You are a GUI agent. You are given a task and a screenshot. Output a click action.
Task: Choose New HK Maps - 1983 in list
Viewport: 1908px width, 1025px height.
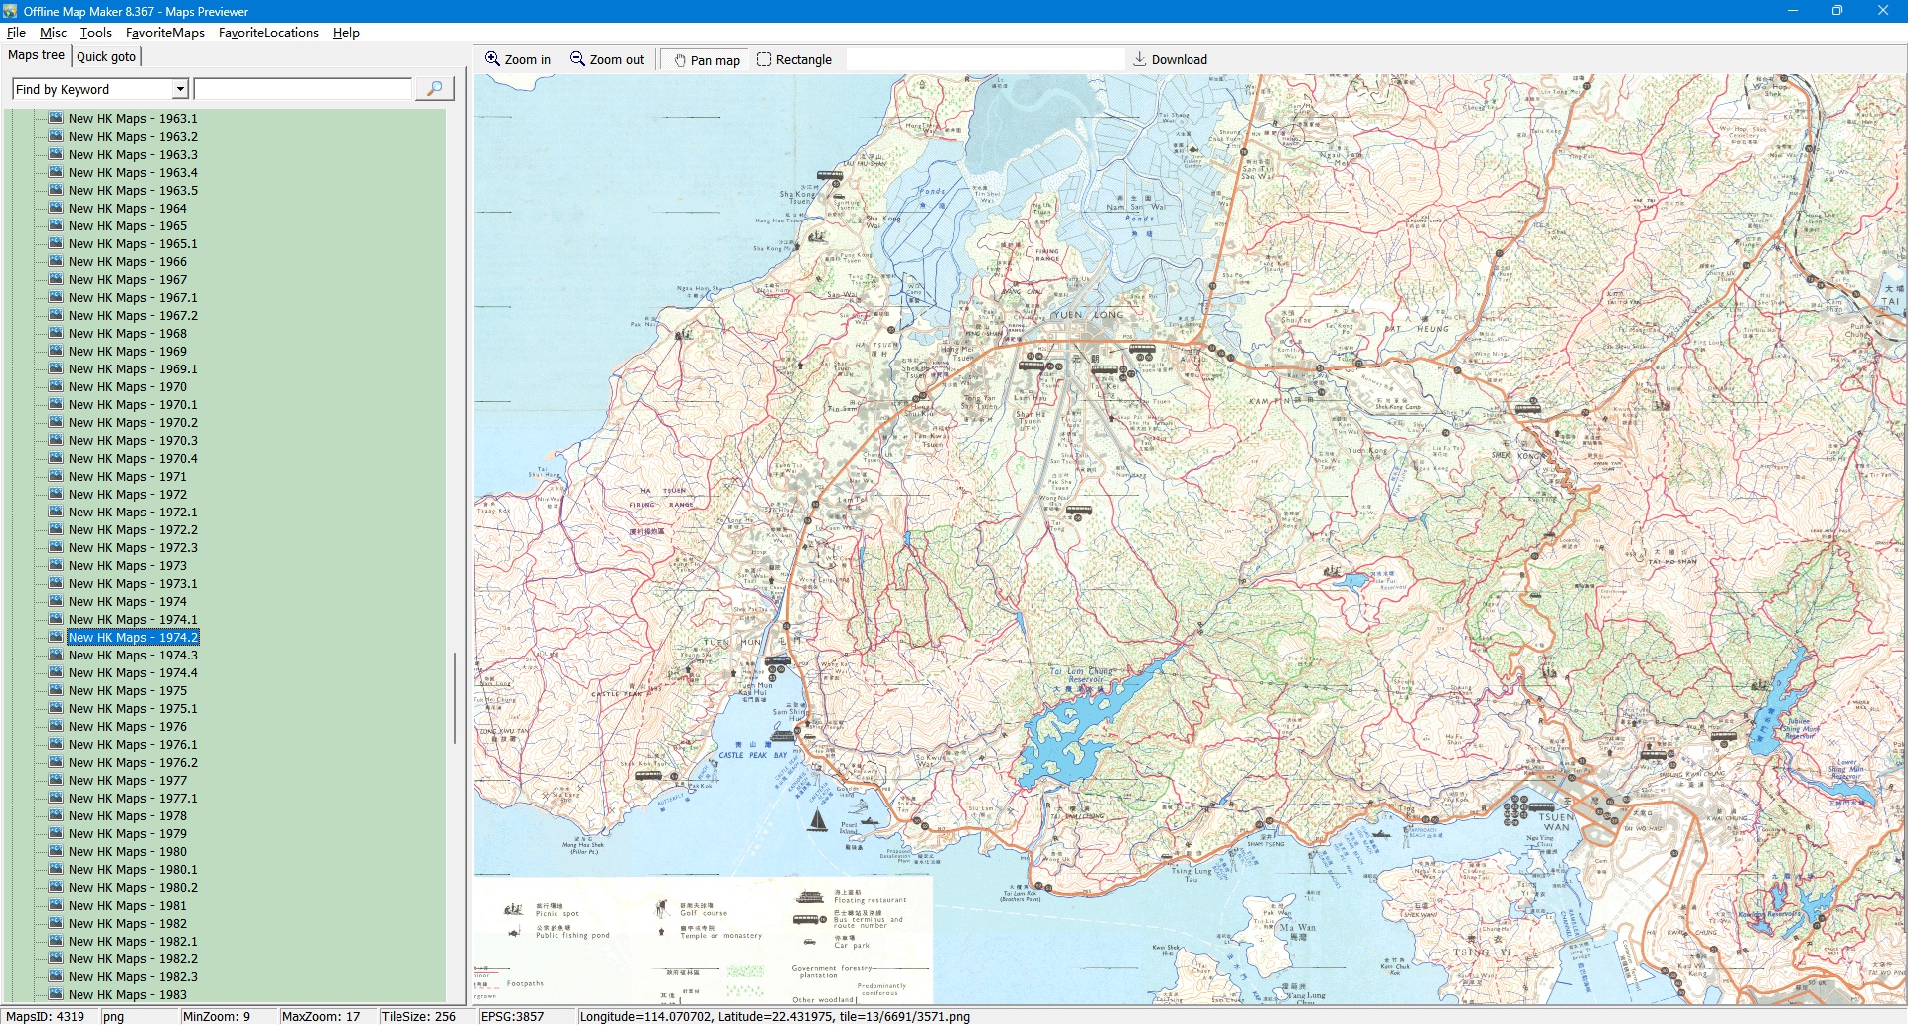pyautogui.click(x=127, y=994)
